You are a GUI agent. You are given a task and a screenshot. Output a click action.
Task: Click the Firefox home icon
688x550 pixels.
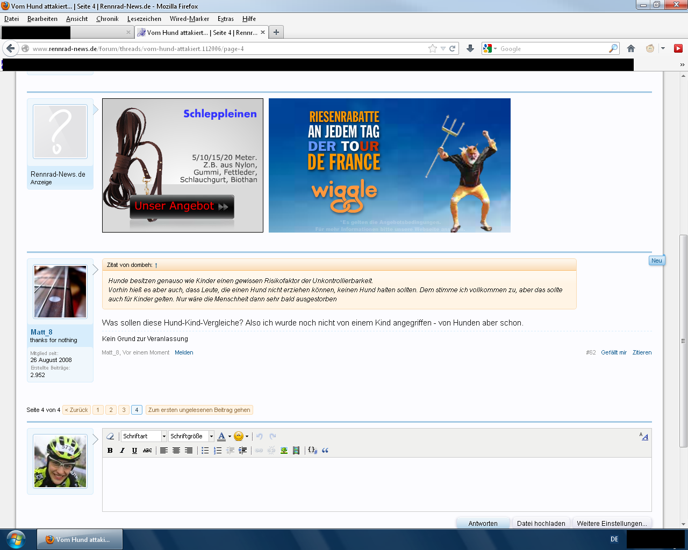[631, 48]
